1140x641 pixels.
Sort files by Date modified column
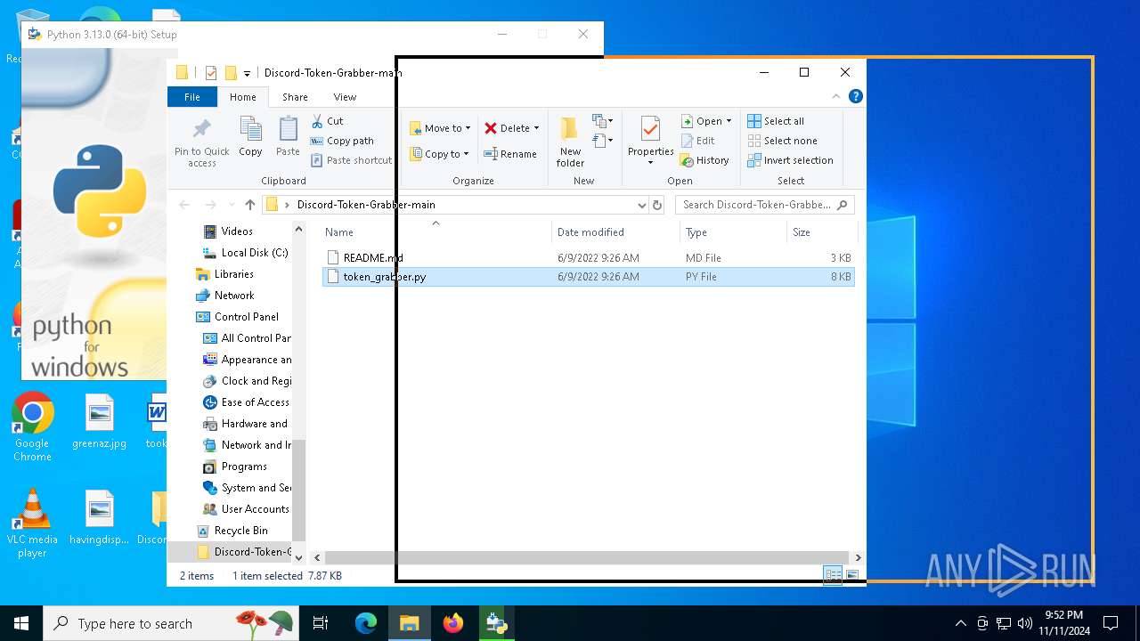click(x=616, y=232)
